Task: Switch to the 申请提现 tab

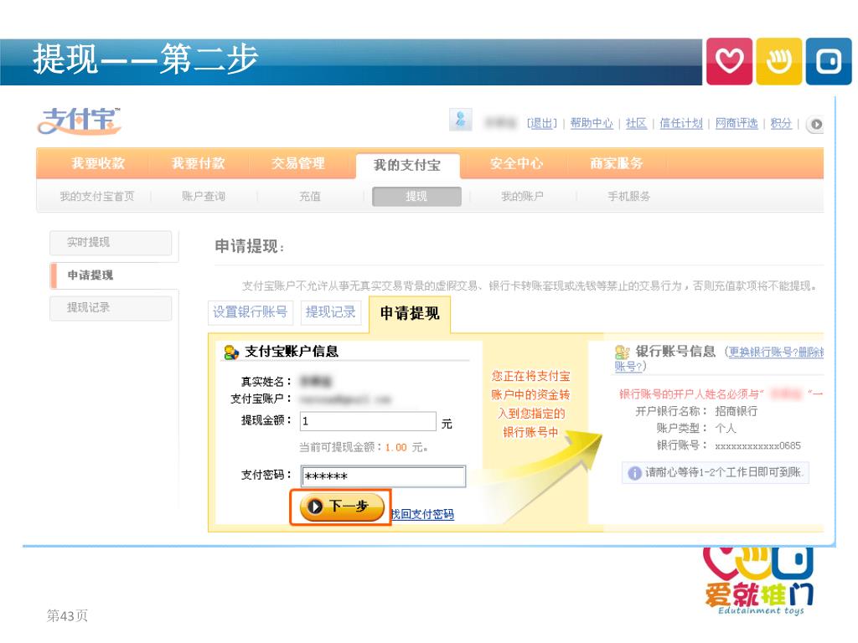Action: coord(410,314)
